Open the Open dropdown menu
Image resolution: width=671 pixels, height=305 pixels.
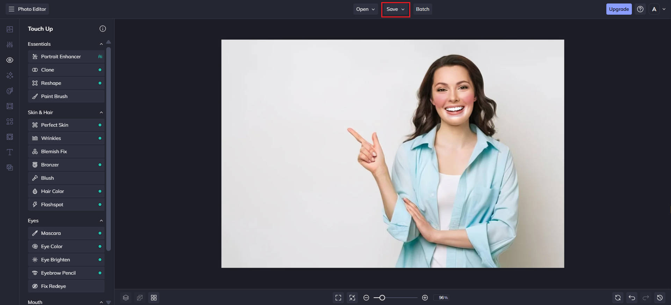[x=365, y=9]
